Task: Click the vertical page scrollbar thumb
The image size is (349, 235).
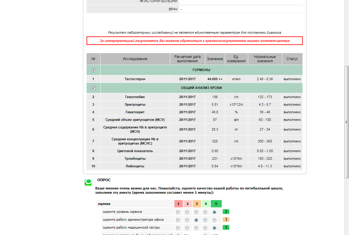Action: (x=346, y=121)
